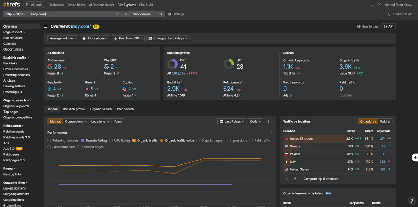418x207 pixels.
Task: Click the Ahrefs logo
Action: coord(11,5)
